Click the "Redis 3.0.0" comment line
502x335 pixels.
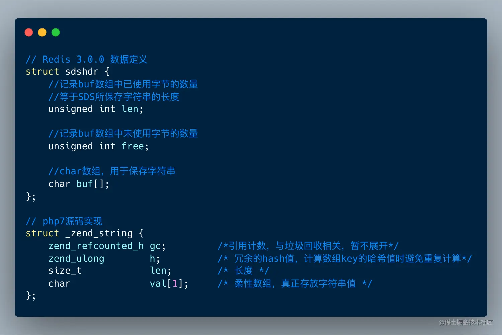[86, 60]
